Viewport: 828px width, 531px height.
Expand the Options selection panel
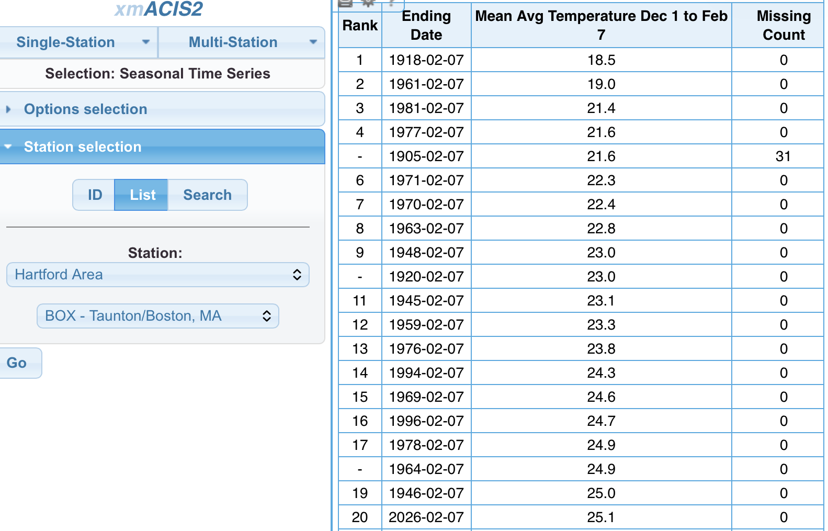pyautogui.click(x=85, y=109)
